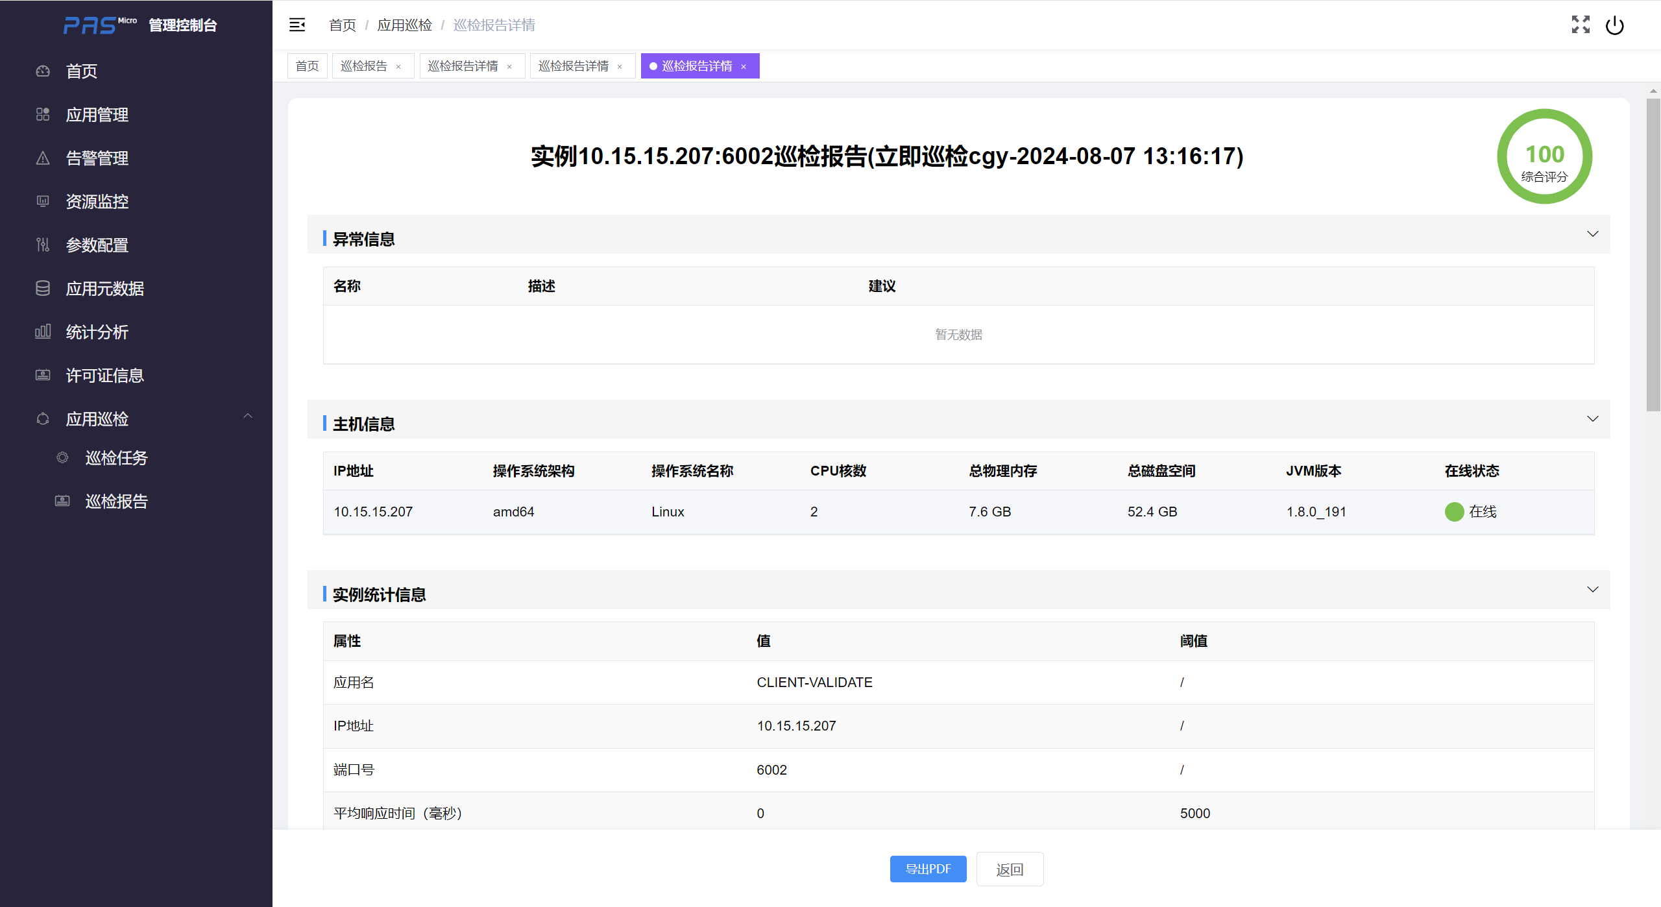This screenshot has height=907, width=1661.
Task: Open 告警管理 warning triangle icon
Action: pyautogui.click(x=43, y=158)
